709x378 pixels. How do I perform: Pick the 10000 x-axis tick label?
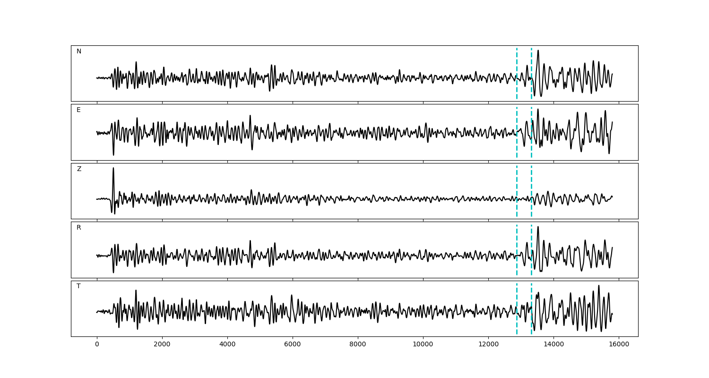click(x=423, y=345)
